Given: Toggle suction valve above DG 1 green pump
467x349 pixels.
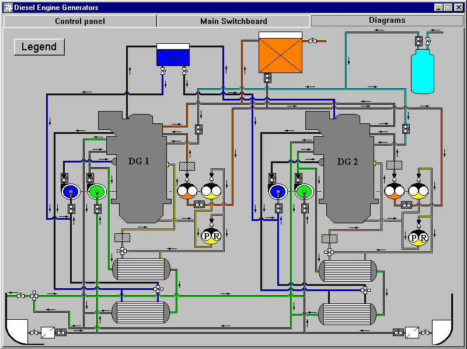Looking at the screenshot, I should point(90,178).
